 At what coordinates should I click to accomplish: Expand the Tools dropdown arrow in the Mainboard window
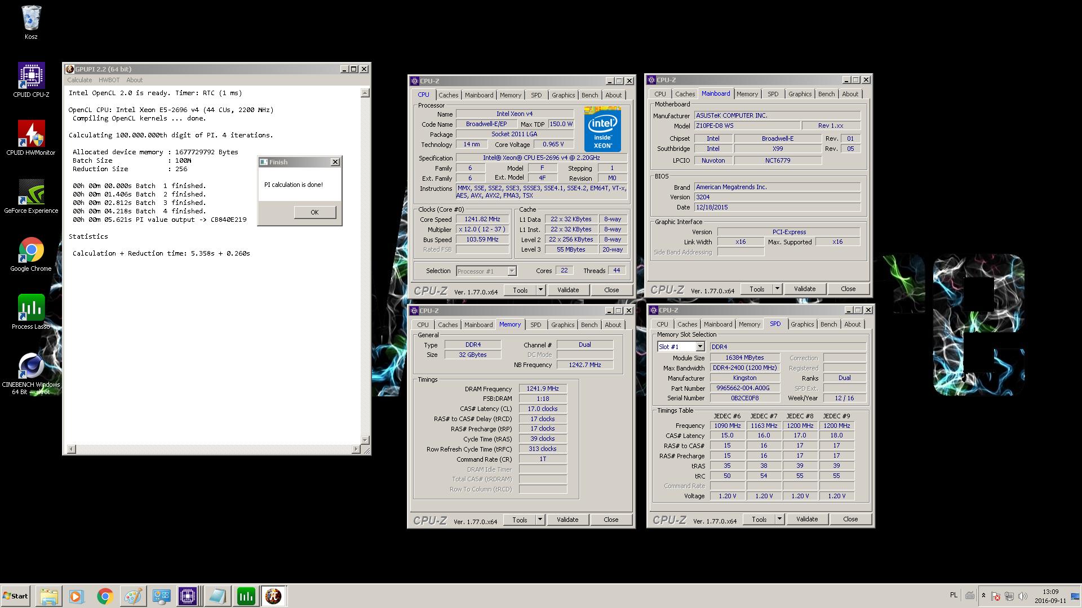(777, 289)
